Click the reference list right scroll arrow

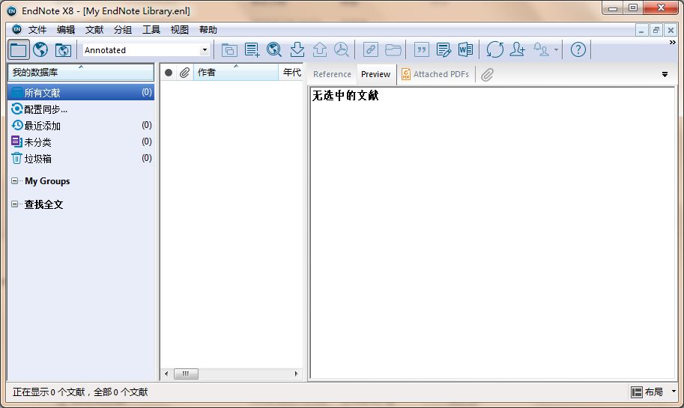tap(296, 374)
